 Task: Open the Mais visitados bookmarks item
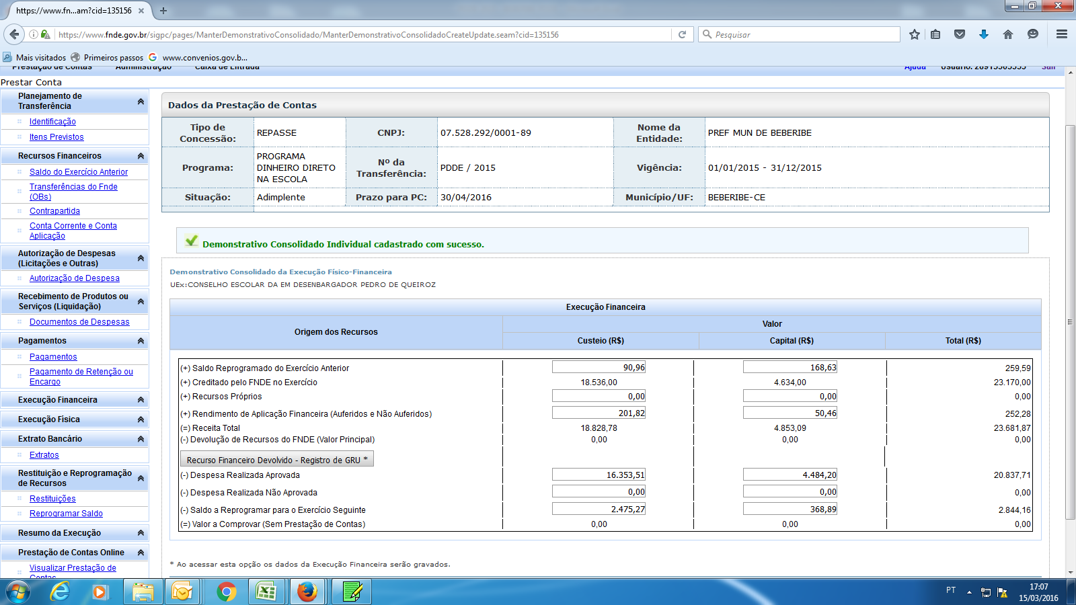[35, 58]
